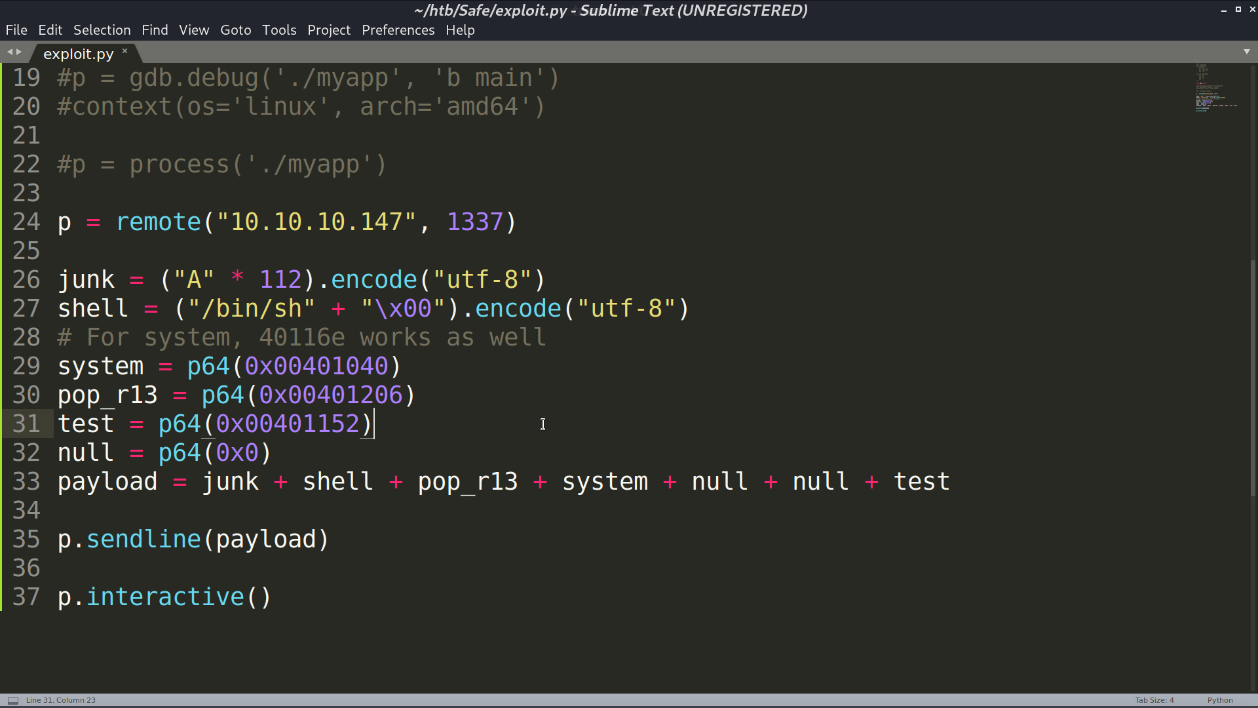
Task: Open the tab list dropdown arrow
Action: click(1246, 52)
